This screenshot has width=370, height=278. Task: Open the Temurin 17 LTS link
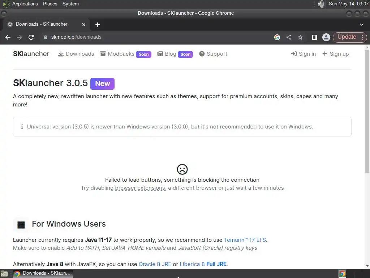click(245, 240)
